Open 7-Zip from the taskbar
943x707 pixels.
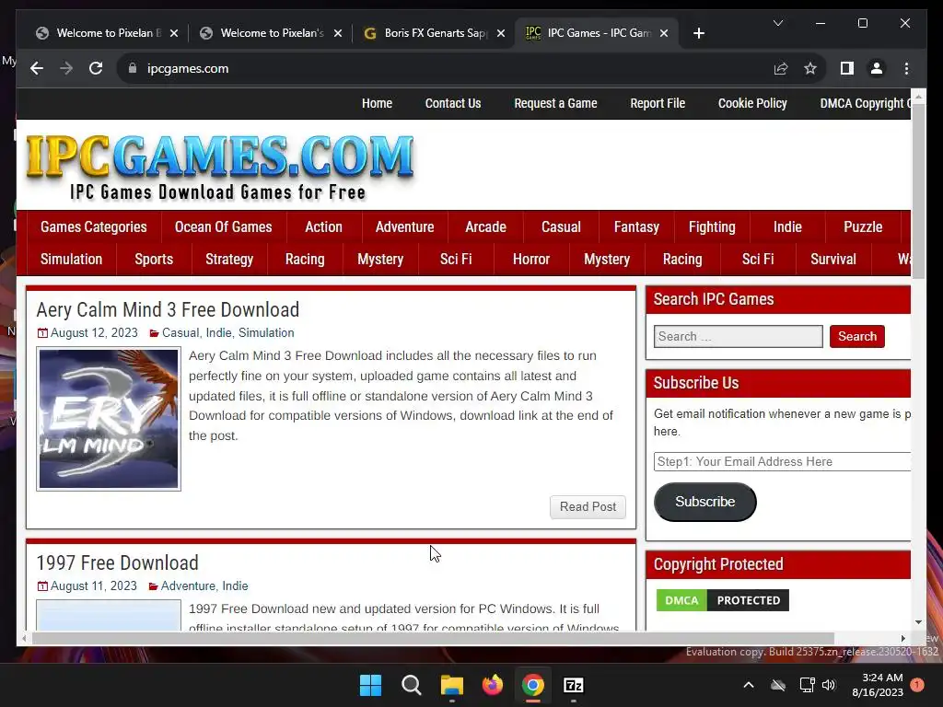(x=574, y=685)
